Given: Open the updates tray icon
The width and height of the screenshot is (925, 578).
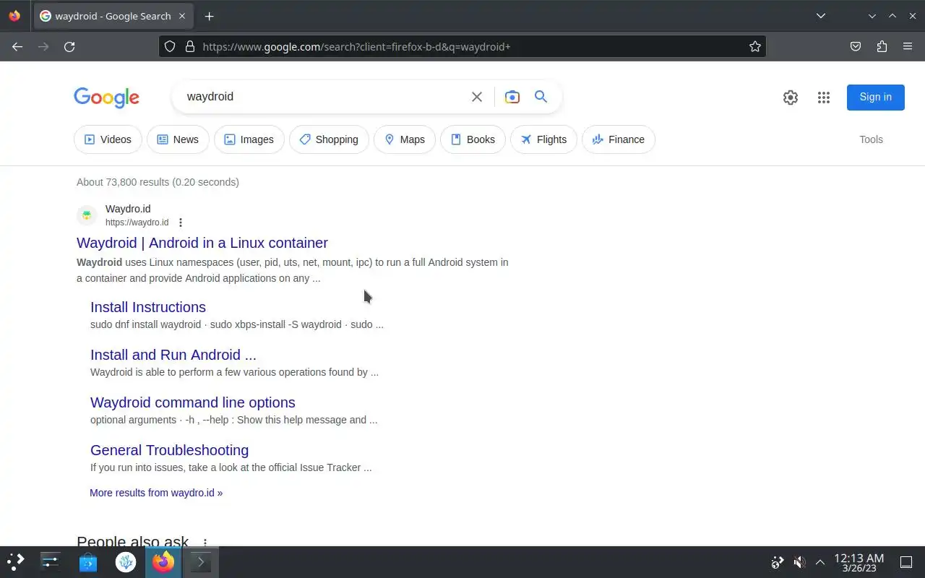Looking at the screenshot, I should pyautogui.click(x=778, y=562).
